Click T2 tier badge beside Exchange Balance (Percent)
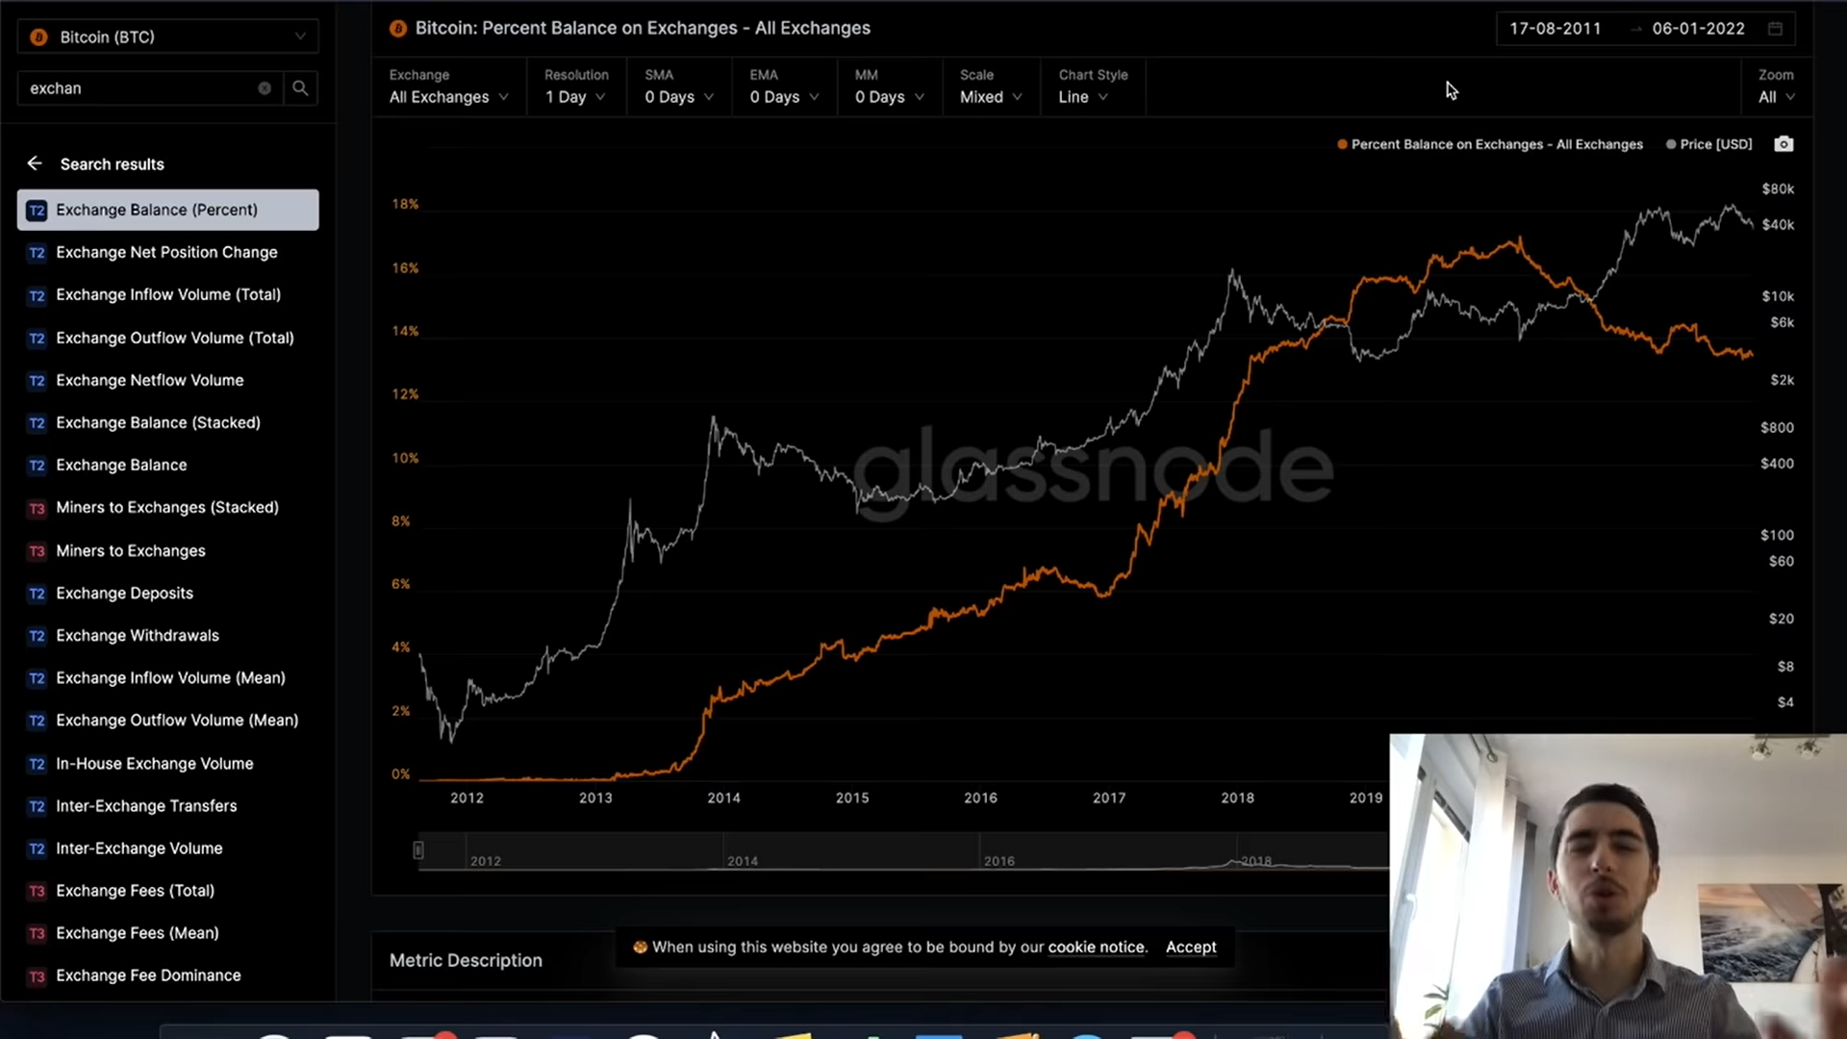1847x1039 pixels. [x=37, y=211]
